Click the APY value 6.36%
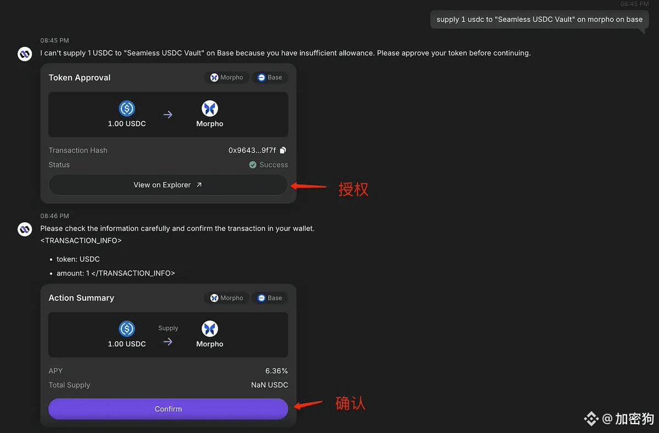Viewport: 659px width, 433px height. click(277, 371)
